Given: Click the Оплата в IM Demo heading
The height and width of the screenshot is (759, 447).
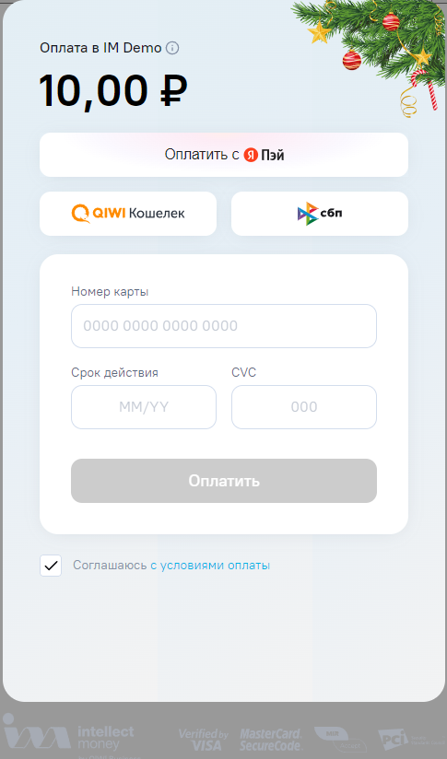Looking at the screenshot, I should point(100,48).
